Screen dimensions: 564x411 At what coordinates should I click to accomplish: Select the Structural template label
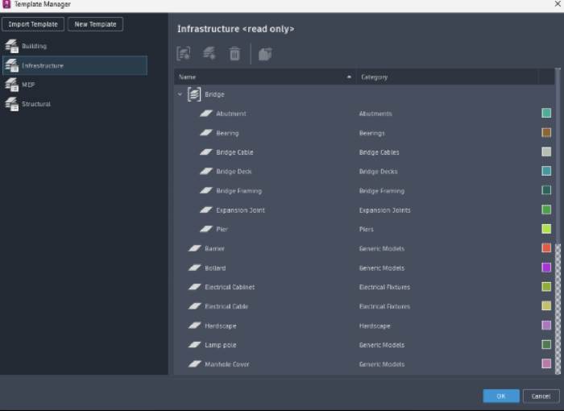point(36,104)
